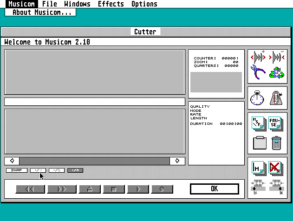The height and width of the screenshot is (221, 293).
Task: Click the OK button
Action: pos(215,188)
